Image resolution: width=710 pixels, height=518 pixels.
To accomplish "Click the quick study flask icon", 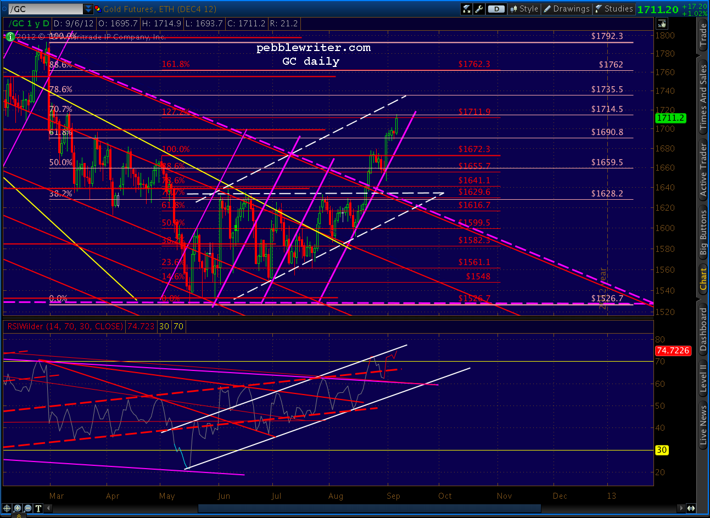I will pos(467,9).
